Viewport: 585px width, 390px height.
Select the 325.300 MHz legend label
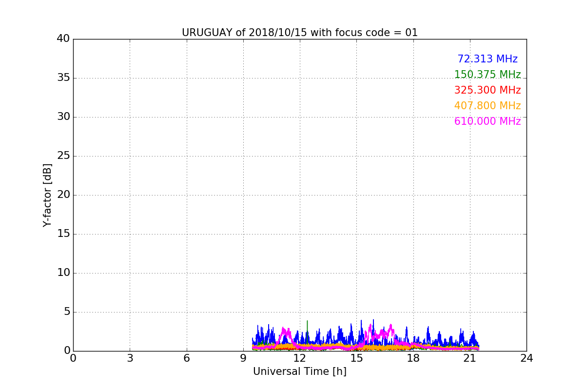coord(487,90)
